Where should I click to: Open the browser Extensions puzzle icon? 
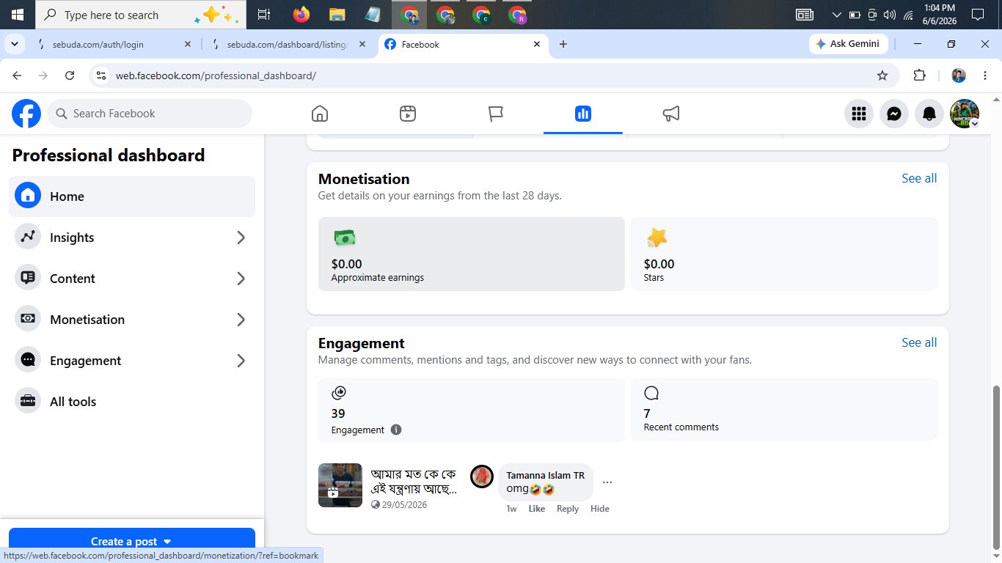pyautogui.click(x=919, y=76)
